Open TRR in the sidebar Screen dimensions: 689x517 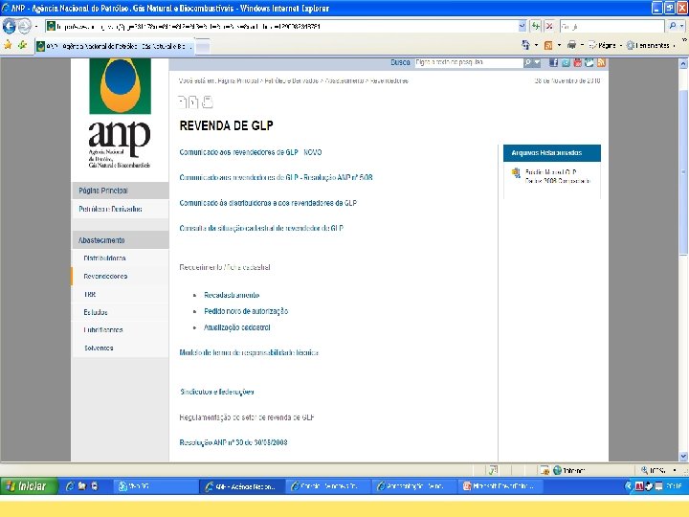point(120,294)
